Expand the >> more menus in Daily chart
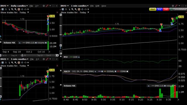The width and height of the screenshot is (187, 105). pos(37,6)
